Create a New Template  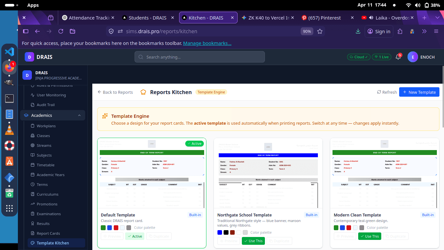click(x=419, y=92)
